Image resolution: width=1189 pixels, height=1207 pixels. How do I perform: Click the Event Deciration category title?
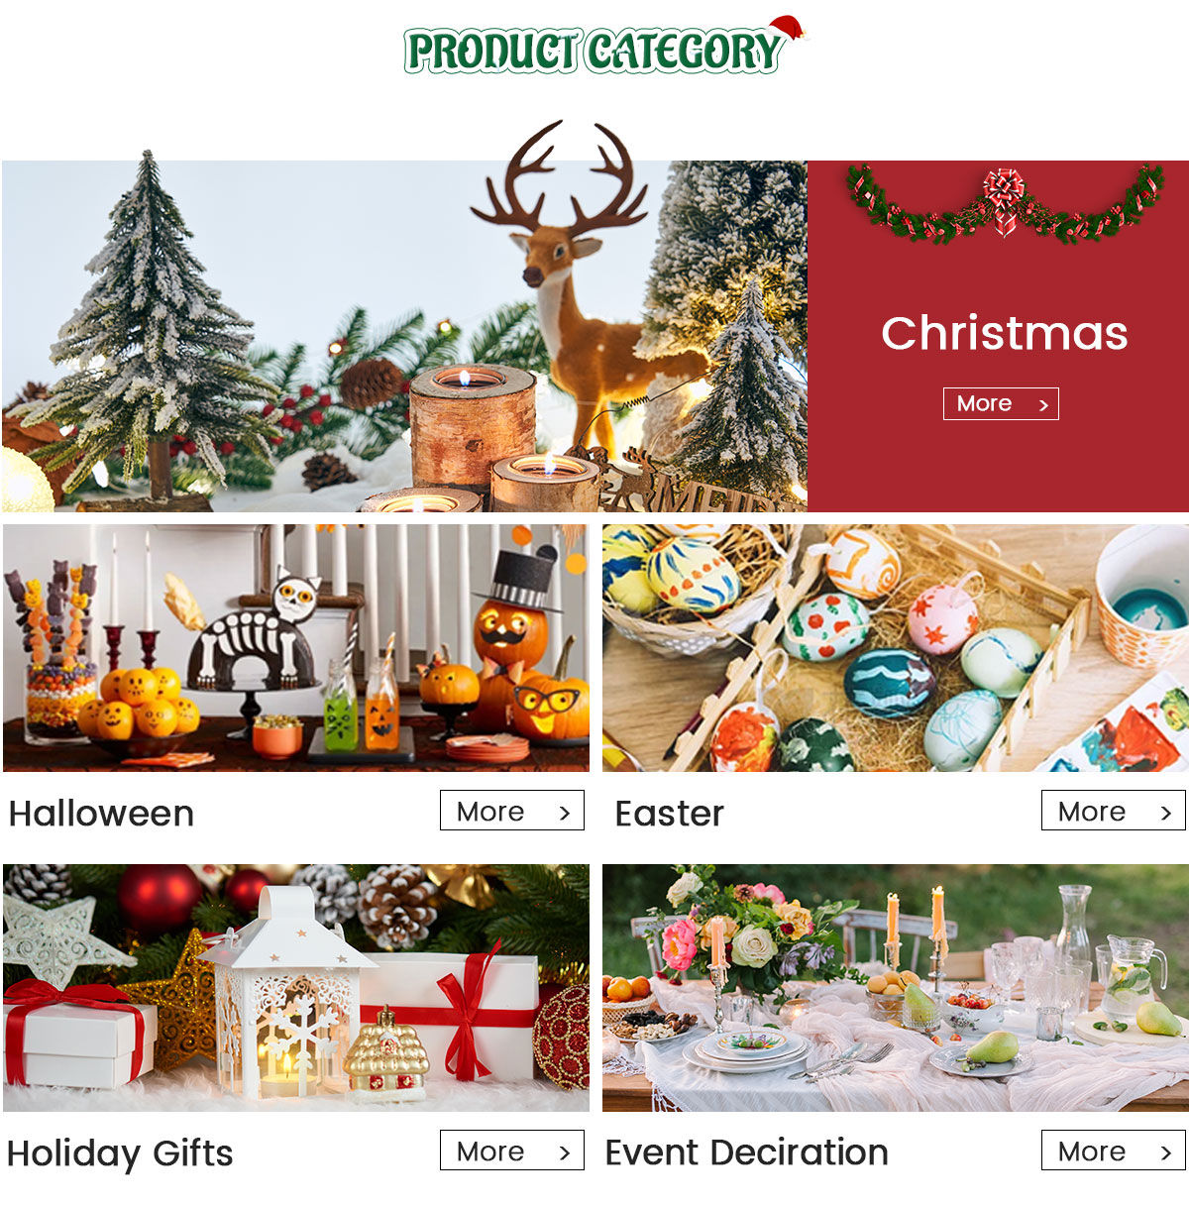click(746, 1152)
